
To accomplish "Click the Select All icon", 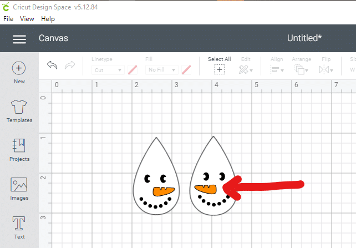I will point(220,69).
